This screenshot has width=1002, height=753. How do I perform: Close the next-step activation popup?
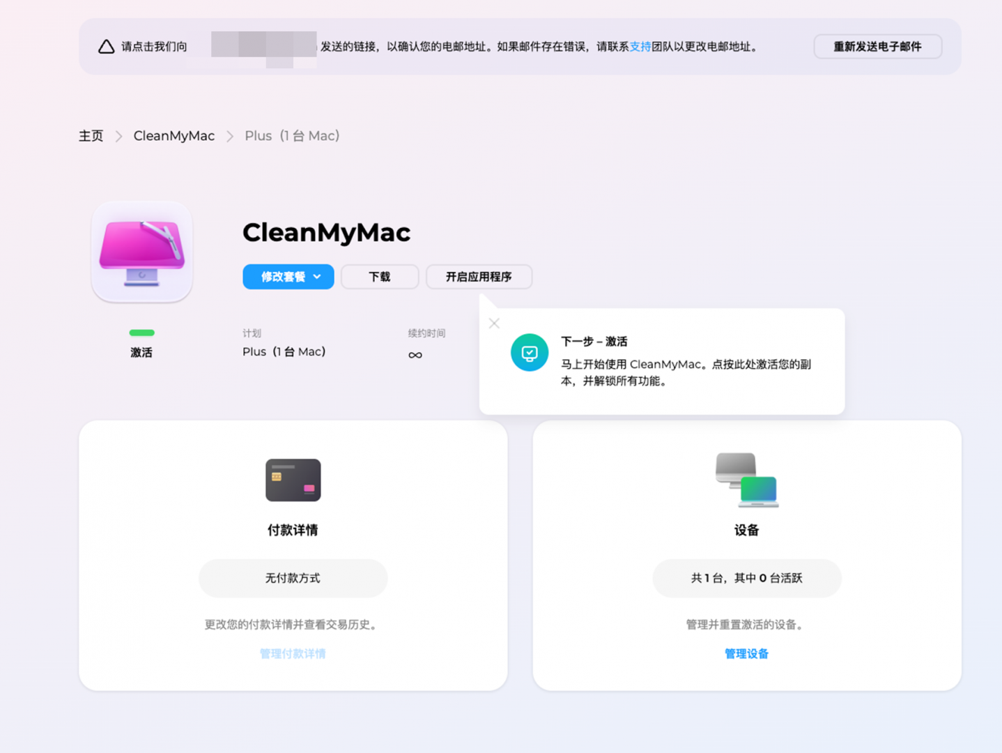494,324
